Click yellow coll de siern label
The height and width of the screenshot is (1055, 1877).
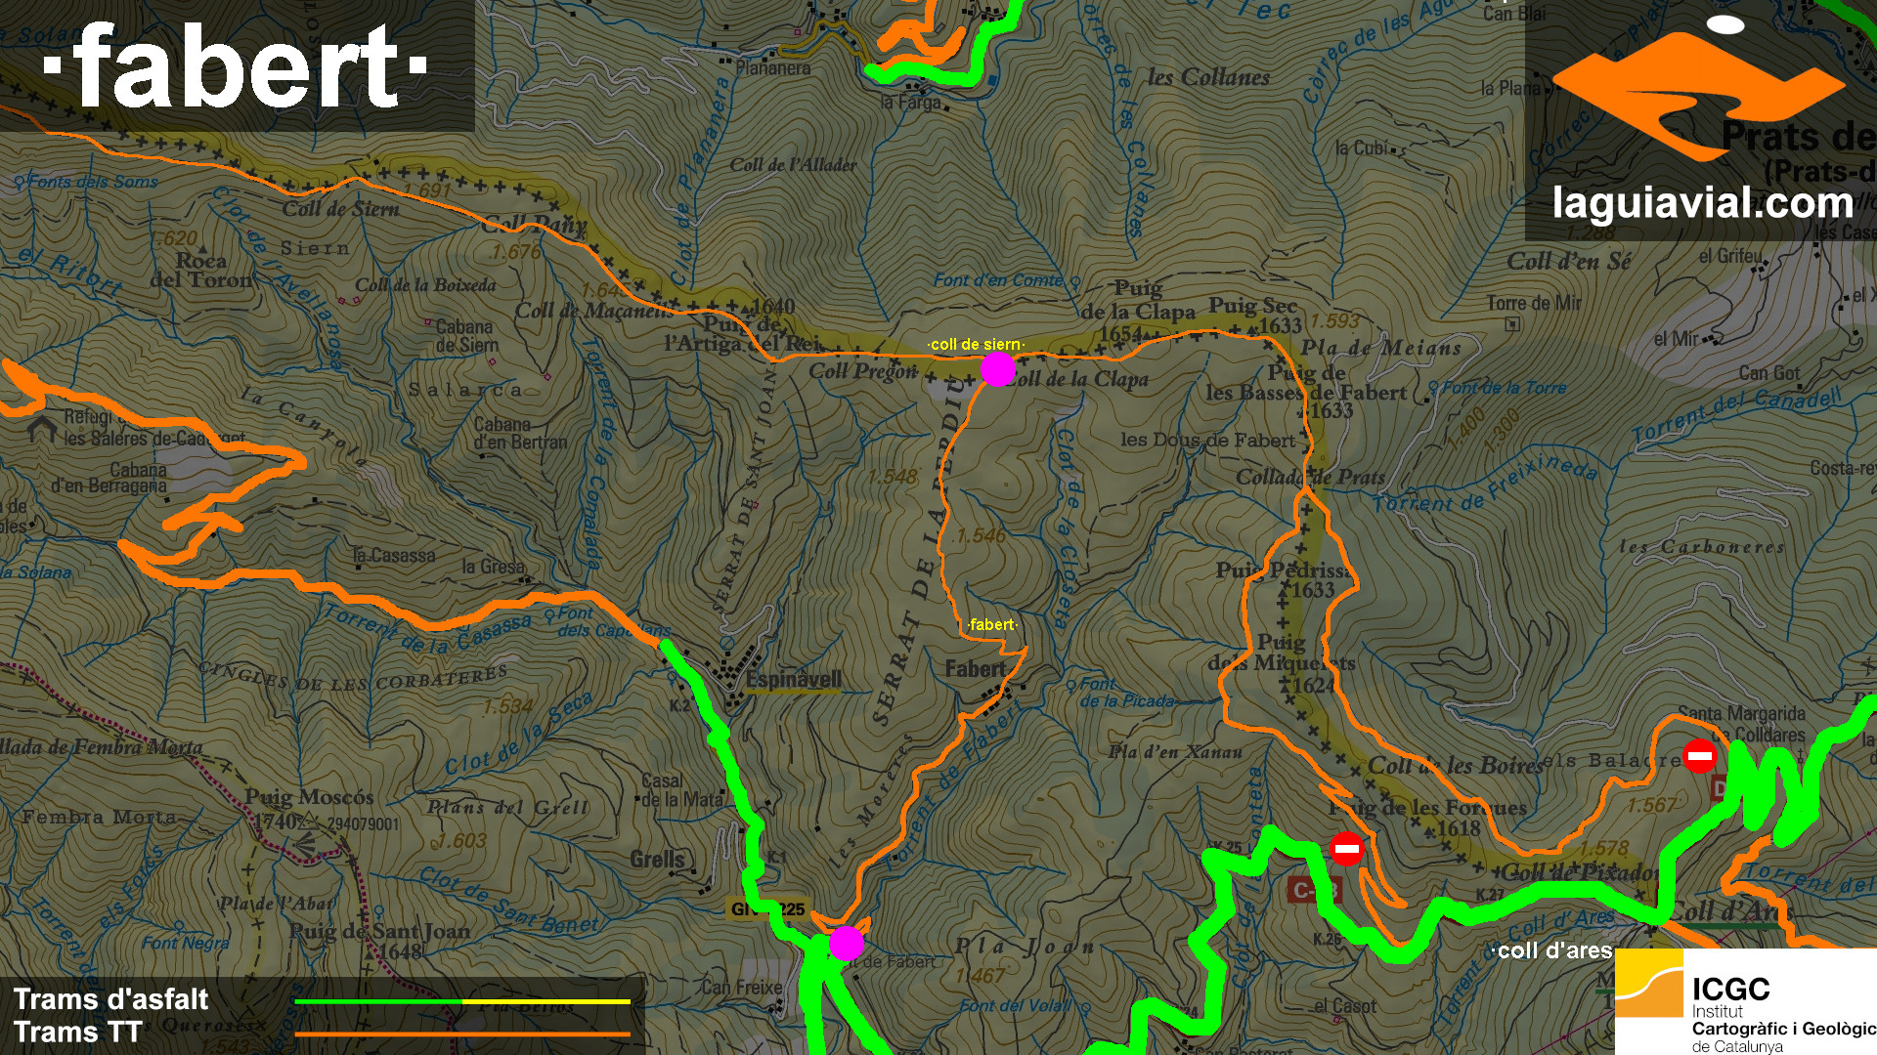pos(975,344)
